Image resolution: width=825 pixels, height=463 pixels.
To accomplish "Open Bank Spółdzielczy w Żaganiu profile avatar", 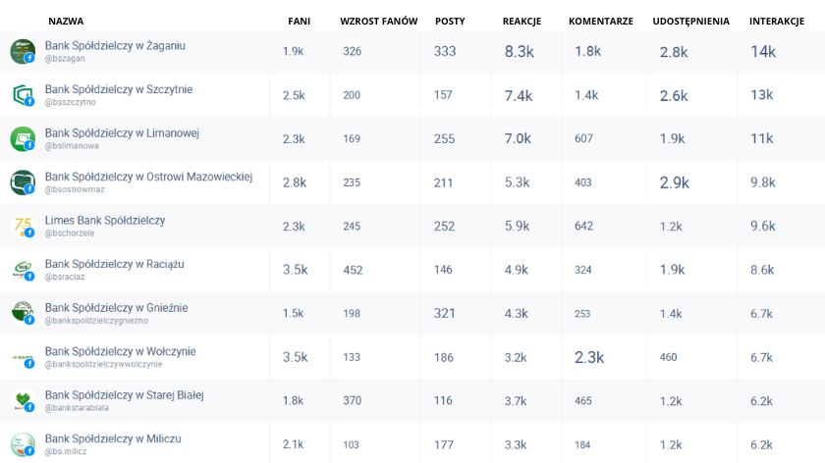I will tap(23, 52).
